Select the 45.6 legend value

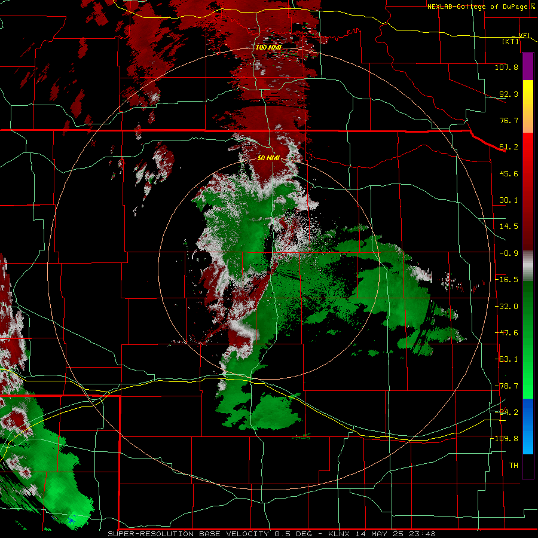(x=509, y=173)
